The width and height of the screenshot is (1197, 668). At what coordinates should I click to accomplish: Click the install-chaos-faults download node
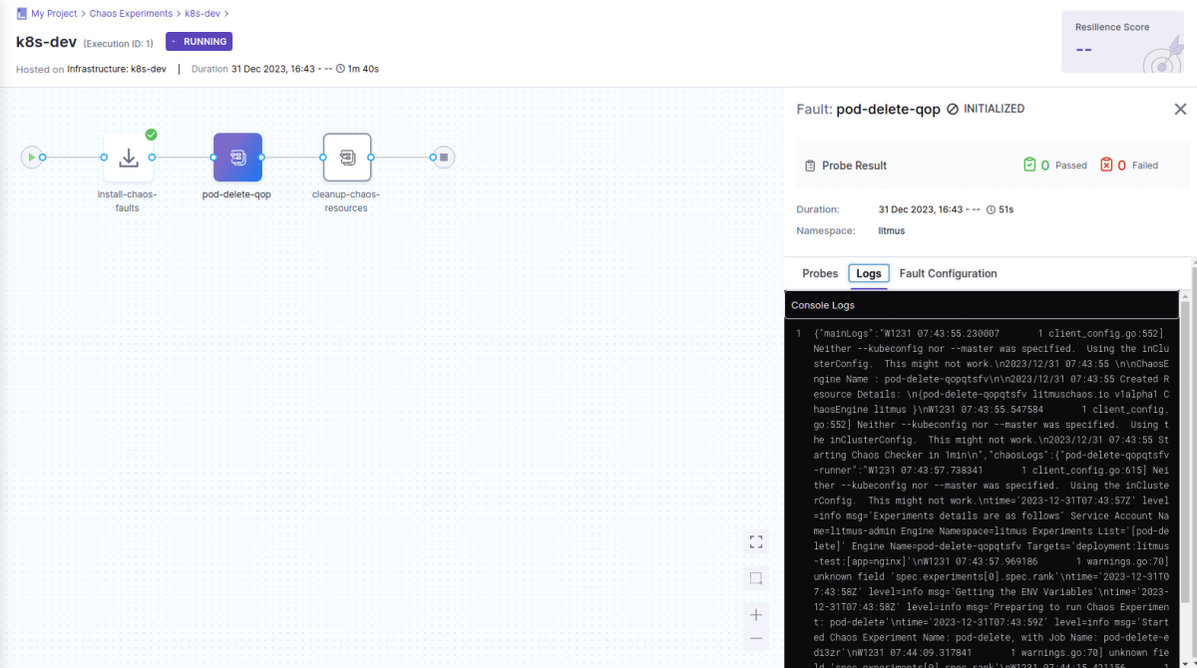(129, 158)
